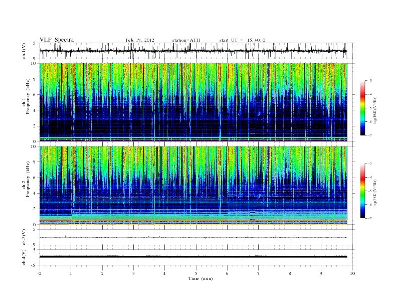The height and width of the screenshot is (307, 397).
Task: Click the time axis tick label "10"
Action: tap(352, 273)
